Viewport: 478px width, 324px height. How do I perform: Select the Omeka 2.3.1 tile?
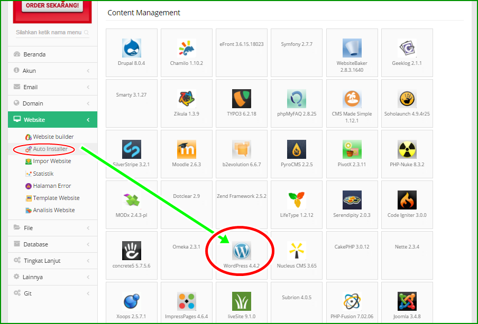pyautogui.click(x=186, y=255)
